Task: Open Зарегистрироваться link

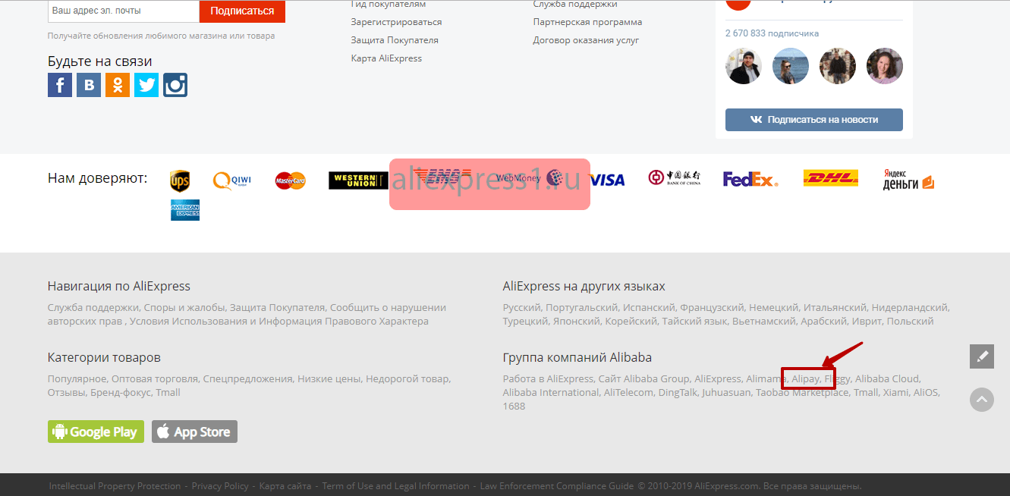Action: click(396, 22)
